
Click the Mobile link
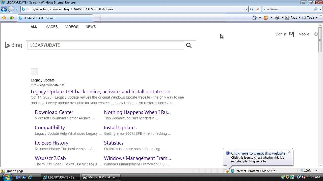pyautogui.click(x=304, y=34)
